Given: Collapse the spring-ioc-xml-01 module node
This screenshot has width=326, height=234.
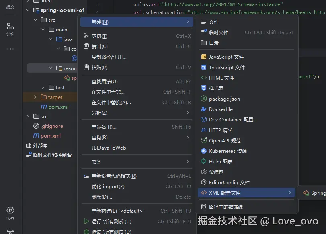Looking at the screenshot, I should 28,10.
